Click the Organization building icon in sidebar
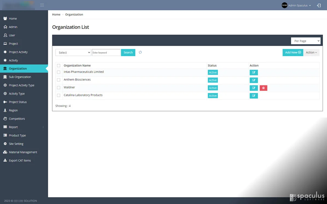The width and height of the screenshot is (327, 204). pyautogui.click(x=5, y=69)
